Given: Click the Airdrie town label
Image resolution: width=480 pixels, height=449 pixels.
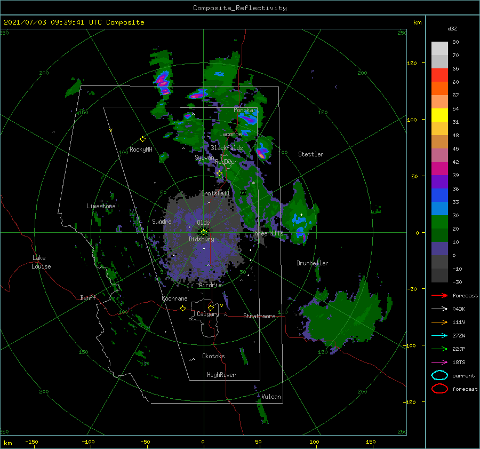Looking at the screenshot, I should tap(210, 285).
